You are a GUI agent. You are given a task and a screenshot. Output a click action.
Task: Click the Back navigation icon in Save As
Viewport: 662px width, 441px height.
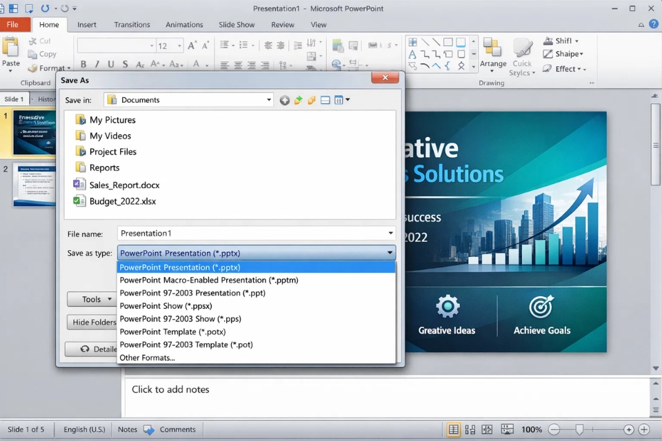(285, 99)
